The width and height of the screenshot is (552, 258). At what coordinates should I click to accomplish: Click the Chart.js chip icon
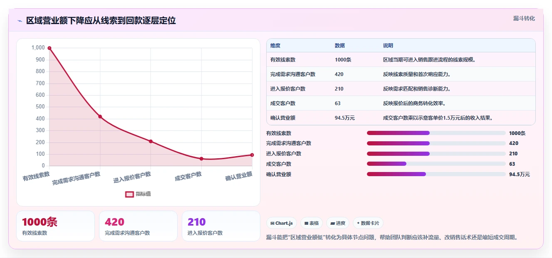click(272, 223)
